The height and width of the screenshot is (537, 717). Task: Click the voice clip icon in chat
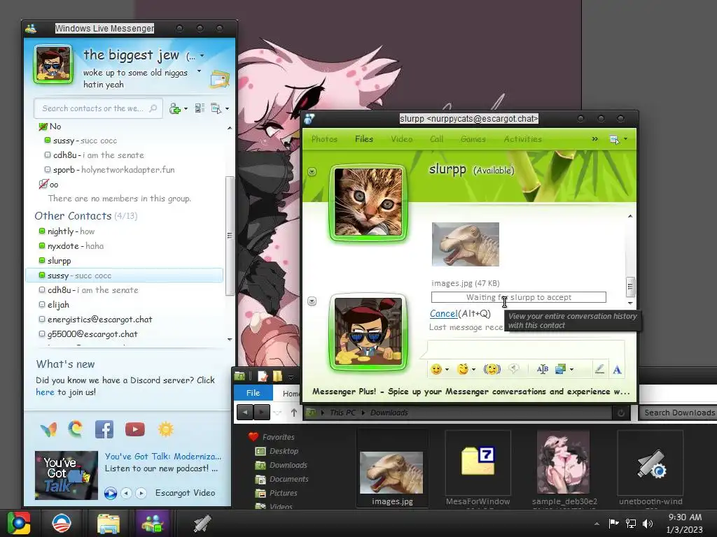(514, 368)
